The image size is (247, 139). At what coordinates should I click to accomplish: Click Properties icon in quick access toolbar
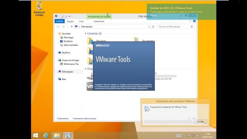(62, 16)
